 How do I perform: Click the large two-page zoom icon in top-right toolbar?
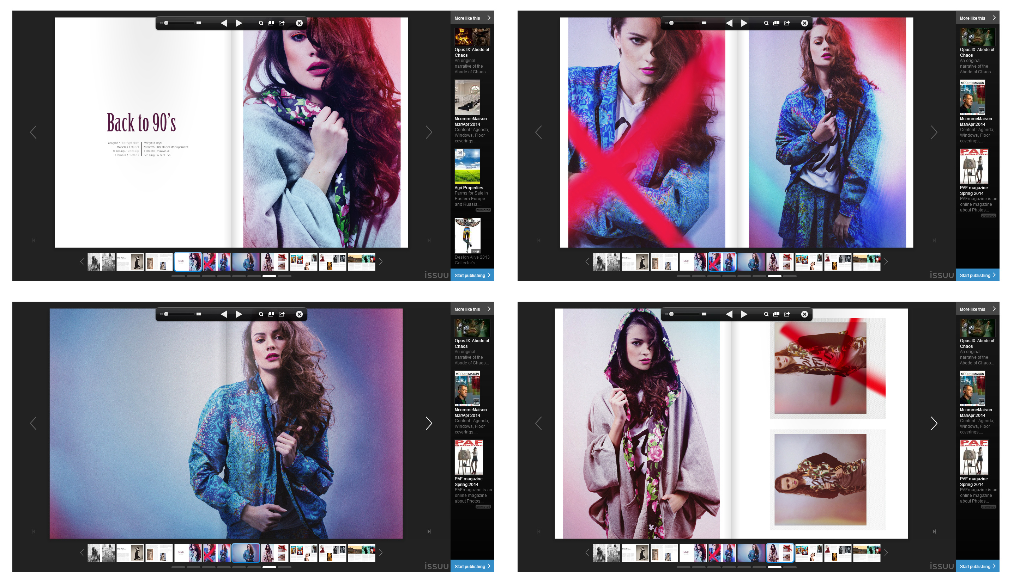pos(704,23)
